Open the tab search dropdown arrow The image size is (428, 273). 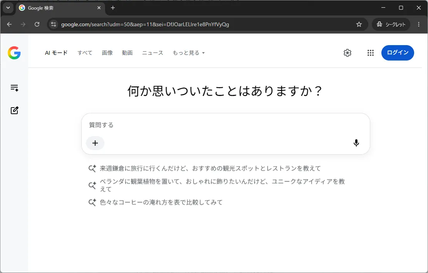8,8
